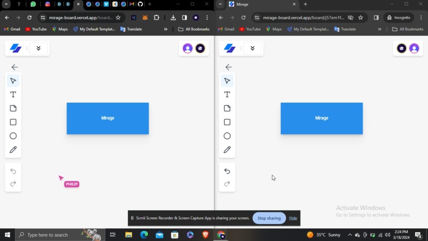
Task: Click the taskbar search box
Action: click(60, 235)
